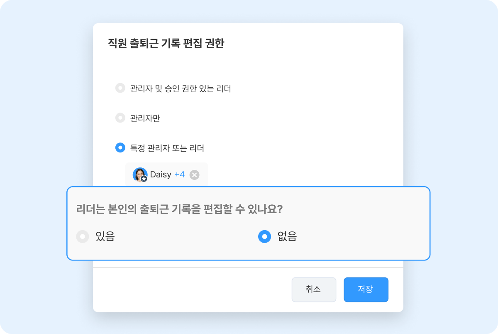This screenshot has height=334, width=498.
Task: Click the gray remove icon in the member chip
Action: [x=194, y=174]
